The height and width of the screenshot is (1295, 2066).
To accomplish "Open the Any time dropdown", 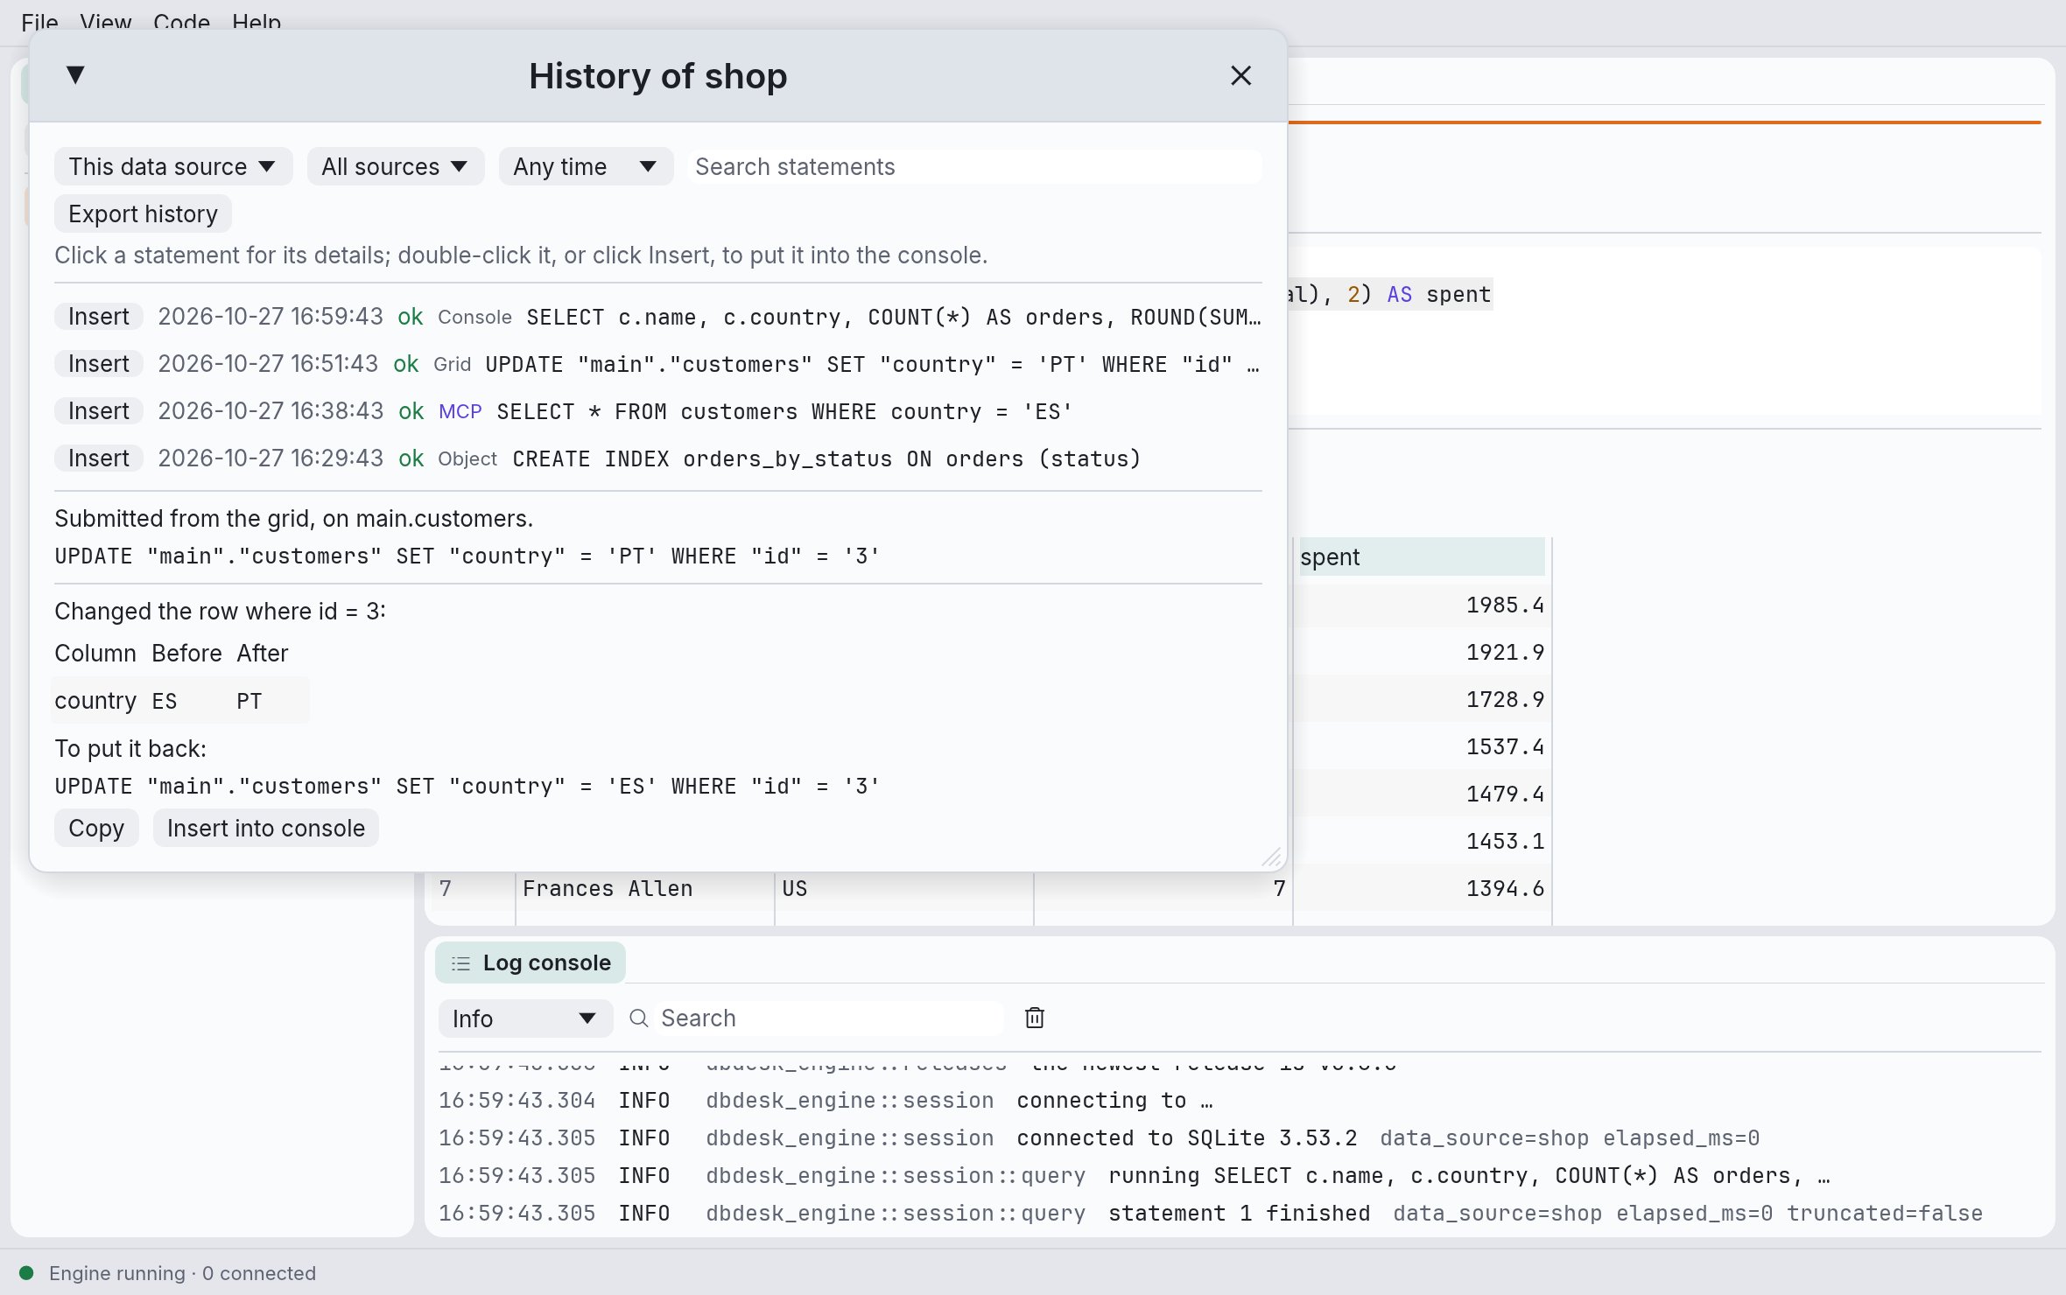I will pyautogui.click(x=586, y=166).
